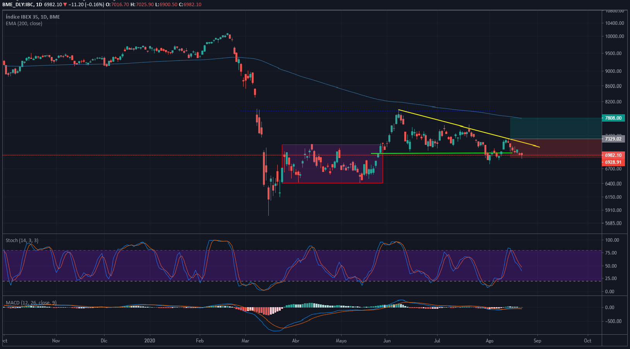Screen dimensions: 630x349
Task: Click the red 6982.10 last price label on axis
Action: [613, 155]
